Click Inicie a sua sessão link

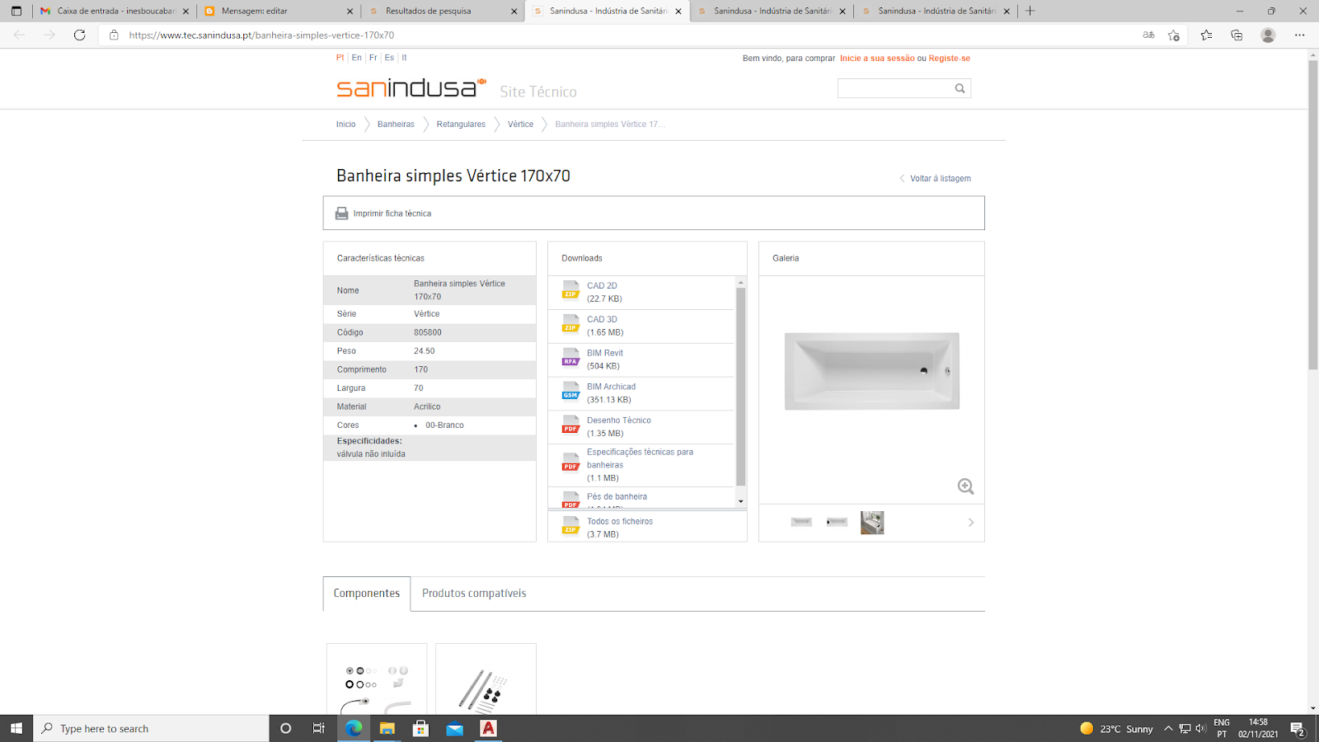[877, 59]
